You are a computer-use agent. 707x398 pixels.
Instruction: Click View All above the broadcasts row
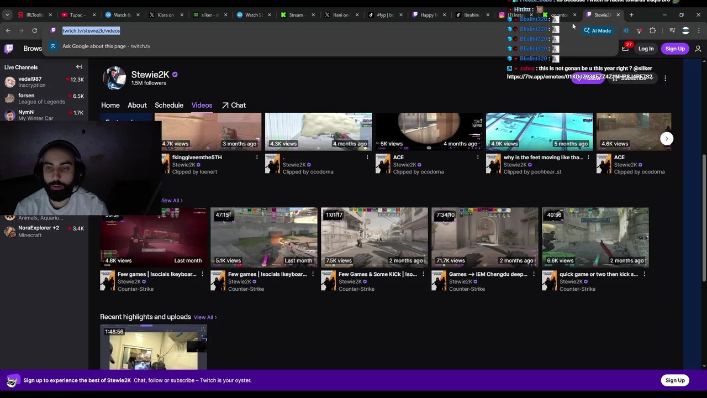(172, 201)
